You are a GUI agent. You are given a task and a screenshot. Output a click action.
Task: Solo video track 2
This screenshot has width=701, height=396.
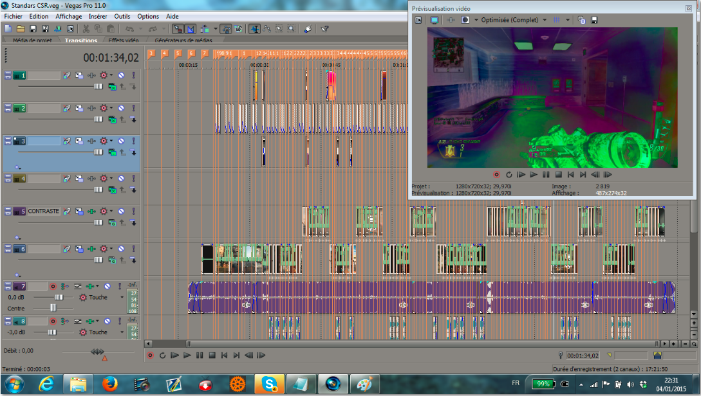(x=133, y=108)
